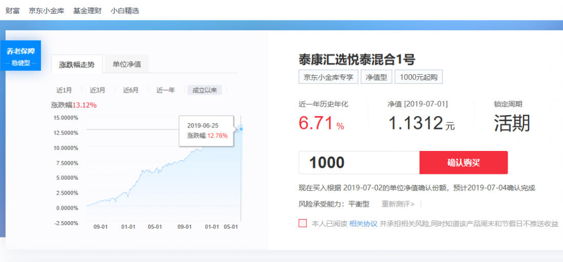Screen dimensions: 563x262
Task: Open the 财富 navigation item
Action: [x=12, y=11]
